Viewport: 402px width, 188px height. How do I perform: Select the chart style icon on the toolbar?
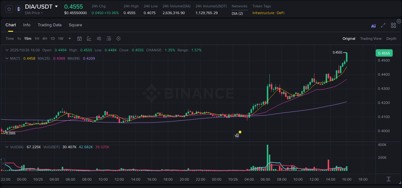pyautogui.click(x=89, y=38)
